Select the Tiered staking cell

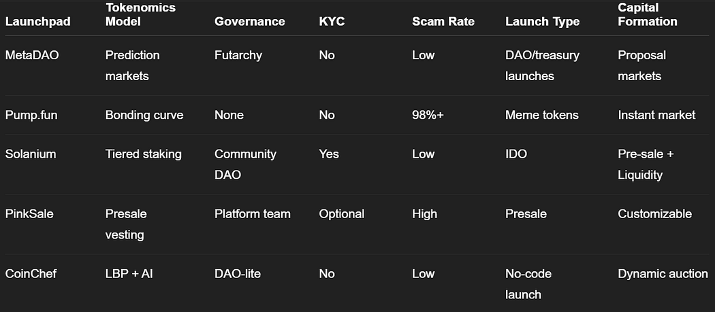(143, 154)
